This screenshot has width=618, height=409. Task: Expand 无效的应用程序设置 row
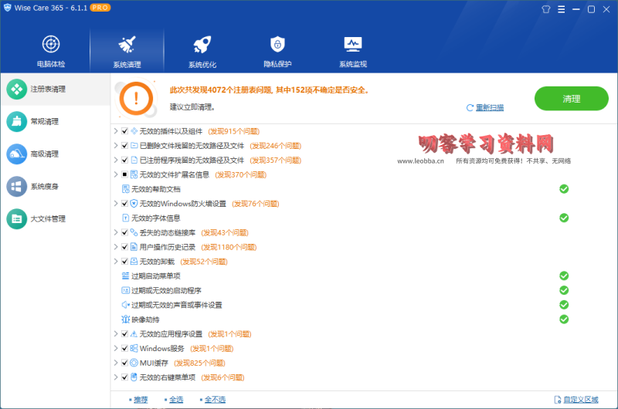click(x=116, y=334)
